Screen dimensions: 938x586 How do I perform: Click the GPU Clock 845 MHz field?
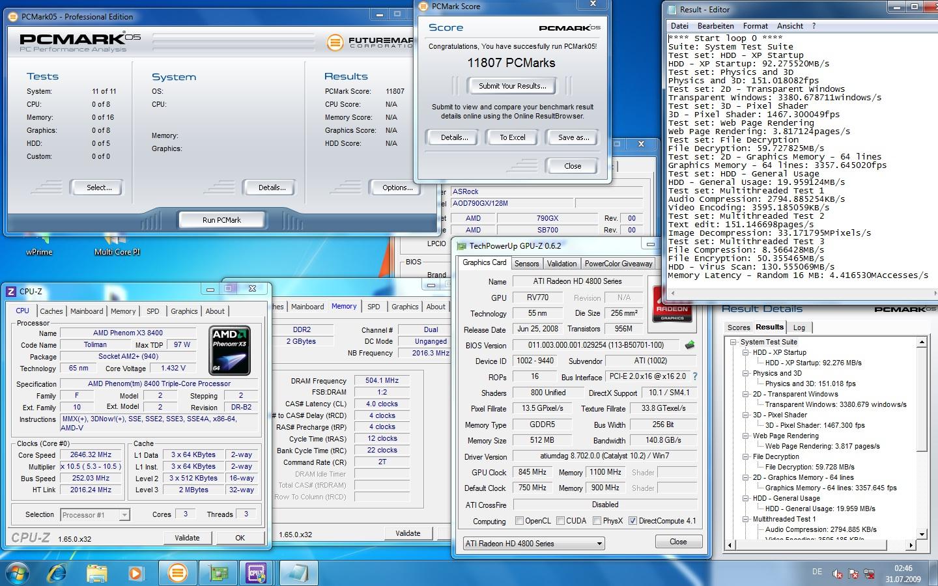click(532, 472)
